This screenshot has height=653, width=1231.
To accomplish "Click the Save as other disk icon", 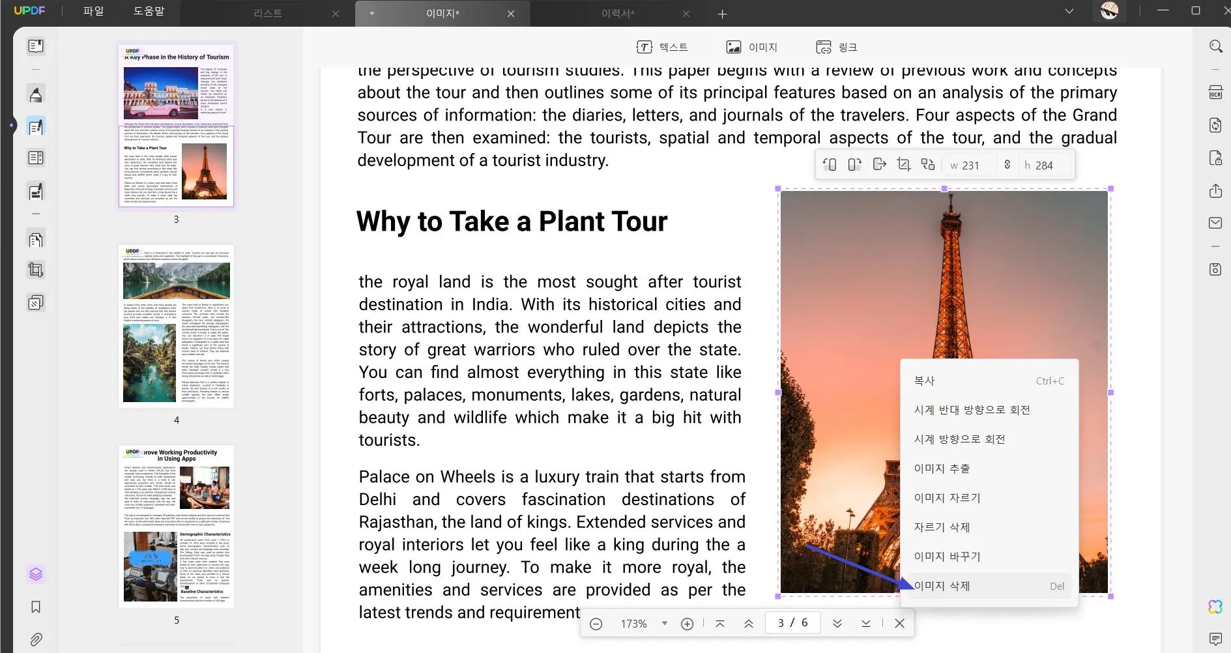I will click(x=1215, y=269).
